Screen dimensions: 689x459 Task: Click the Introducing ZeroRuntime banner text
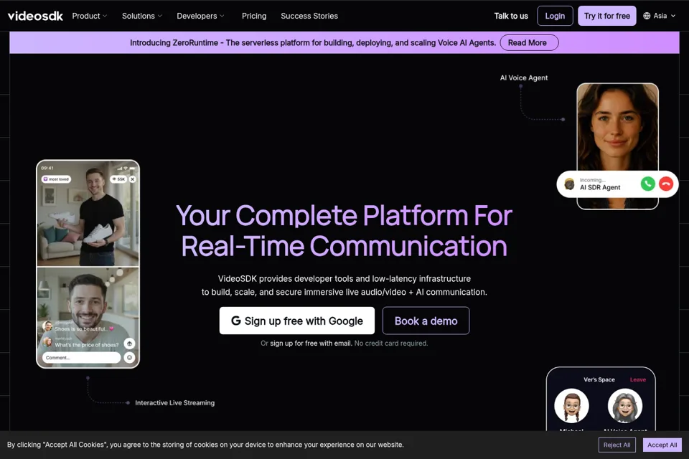tap(313, 42)
